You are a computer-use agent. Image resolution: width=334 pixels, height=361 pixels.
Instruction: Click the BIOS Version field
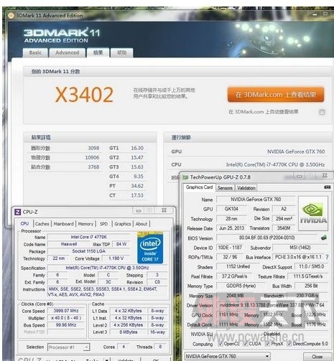pyautogui.click(x=267, y=238)
